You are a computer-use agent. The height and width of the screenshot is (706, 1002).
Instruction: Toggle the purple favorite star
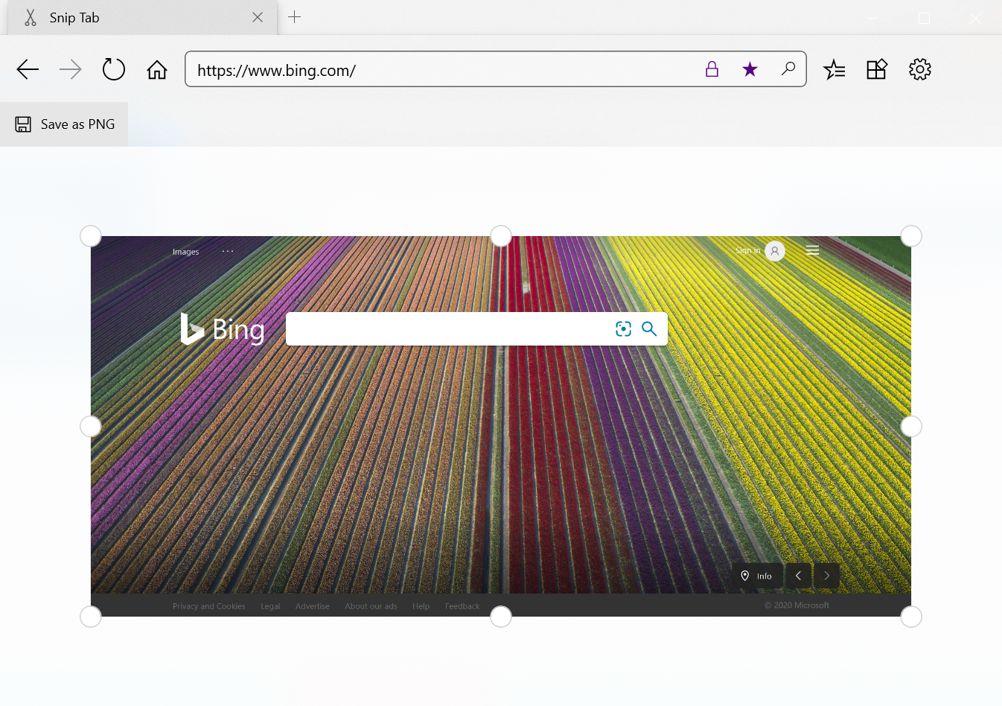click(x=750, y=69)
